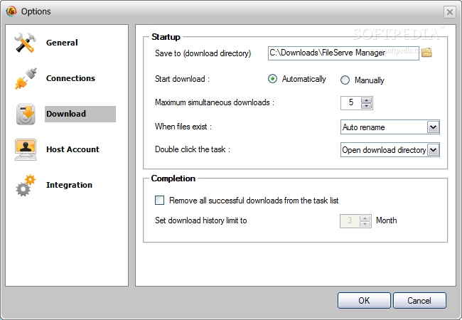Decrease download history limit months

(365, 224)
